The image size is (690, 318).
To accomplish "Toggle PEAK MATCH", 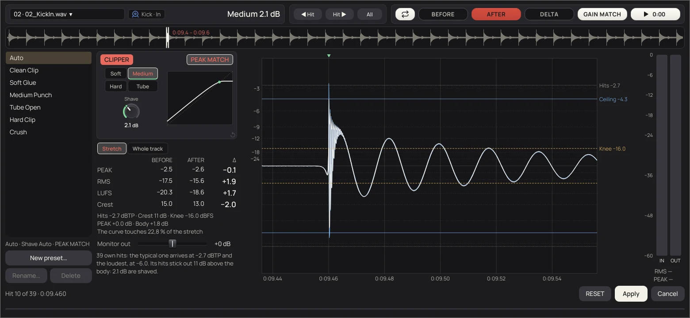I will pyautogui.click(x=210, y=60).
